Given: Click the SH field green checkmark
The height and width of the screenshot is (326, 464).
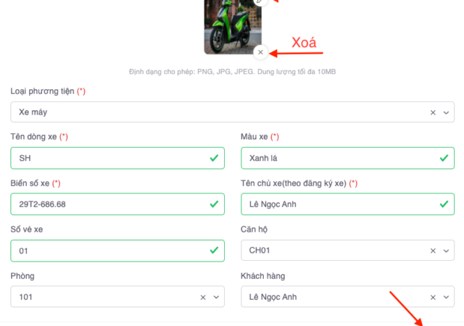Looking at the screenshot, I should pyautogui.click(x=214, y=158).
